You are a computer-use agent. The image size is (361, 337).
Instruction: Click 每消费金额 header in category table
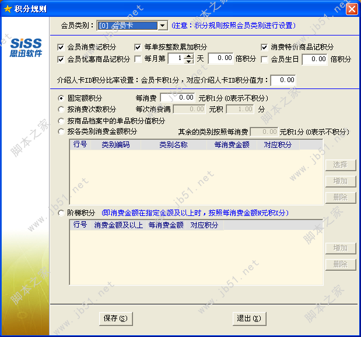[x=232, y=145]
